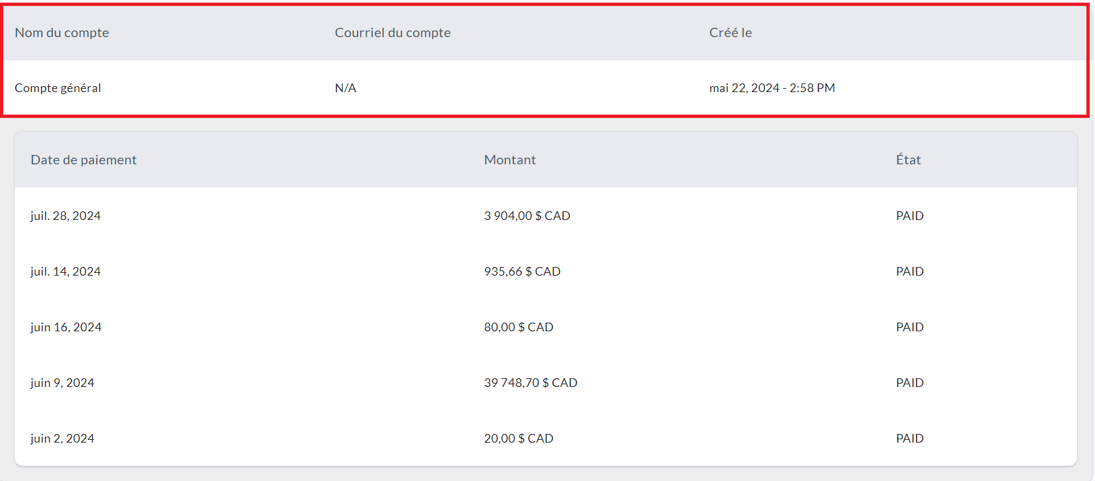Click the N/A account email cell

(346, 88)
